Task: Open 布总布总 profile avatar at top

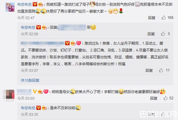Action: coord(10,7)
